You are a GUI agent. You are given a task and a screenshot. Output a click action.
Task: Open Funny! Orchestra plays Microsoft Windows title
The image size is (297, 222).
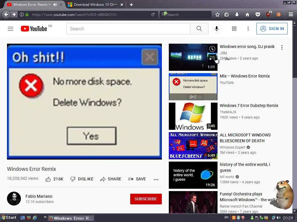(248, 197)
